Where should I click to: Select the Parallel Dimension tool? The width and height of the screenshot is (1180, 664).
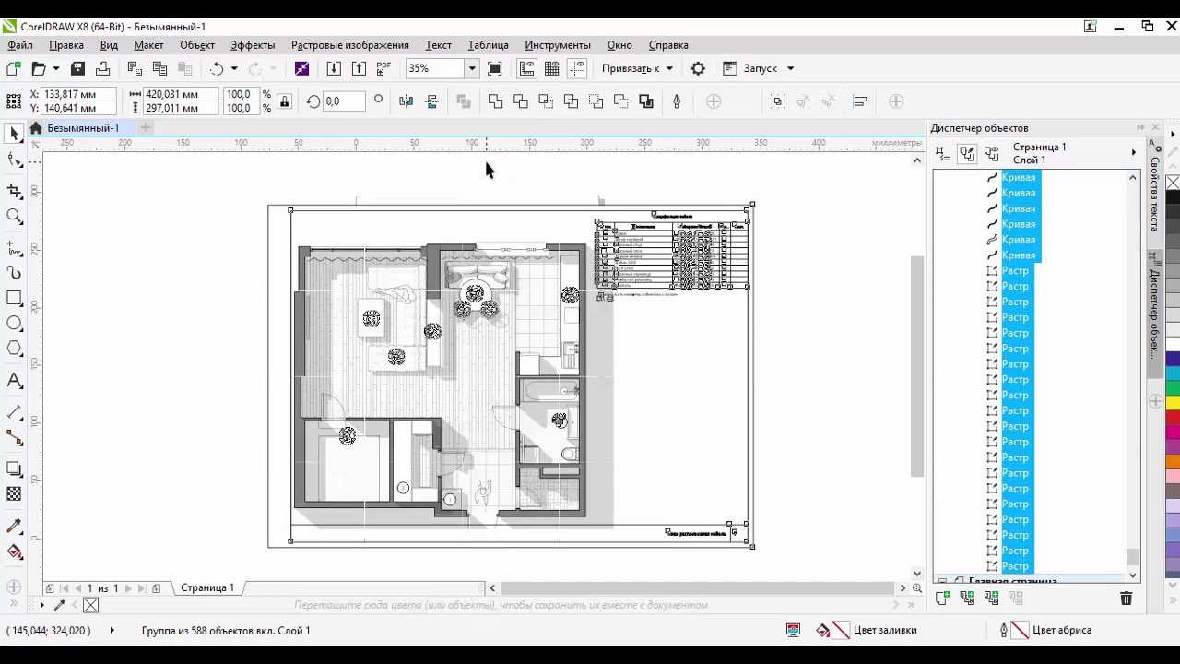[x=14, y=411]
